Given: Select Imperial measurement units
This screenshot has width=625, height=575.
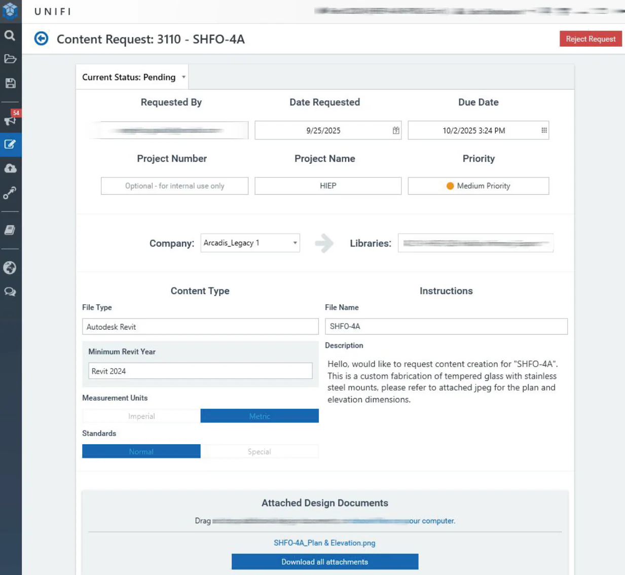Looking at the screenshot, I should tap(141, 416).
